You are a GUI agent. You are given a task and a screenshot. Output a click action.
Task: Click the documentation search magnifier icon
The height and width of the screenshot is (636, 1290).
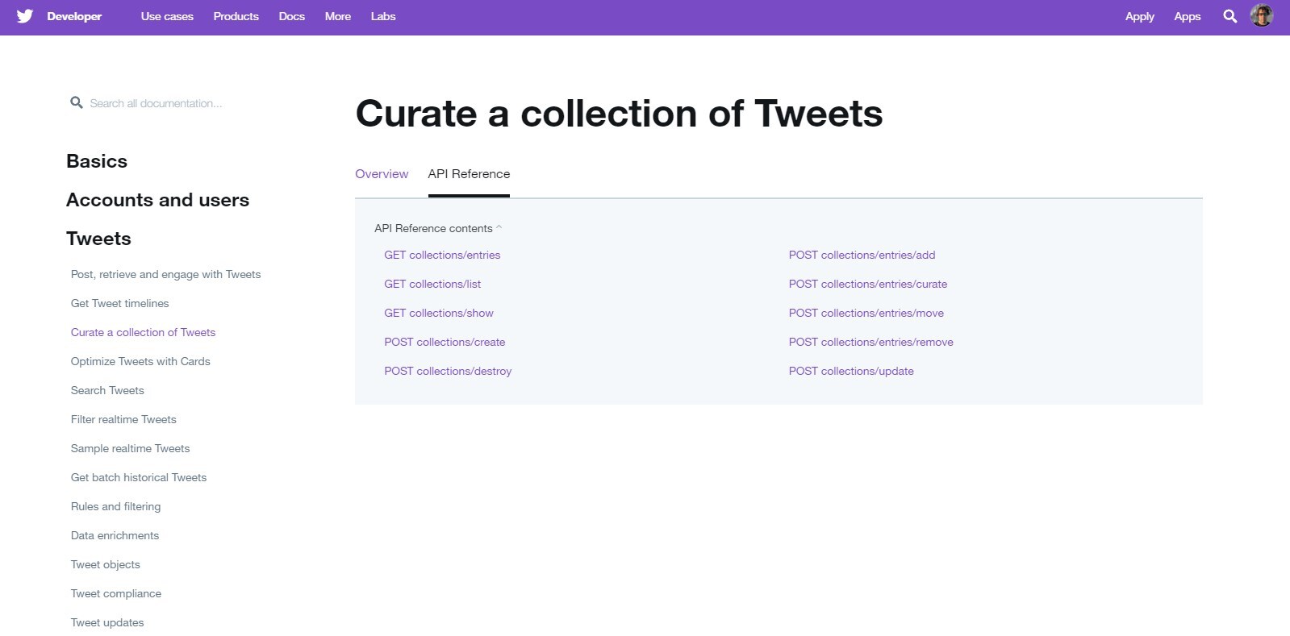[x=77, y=102]
